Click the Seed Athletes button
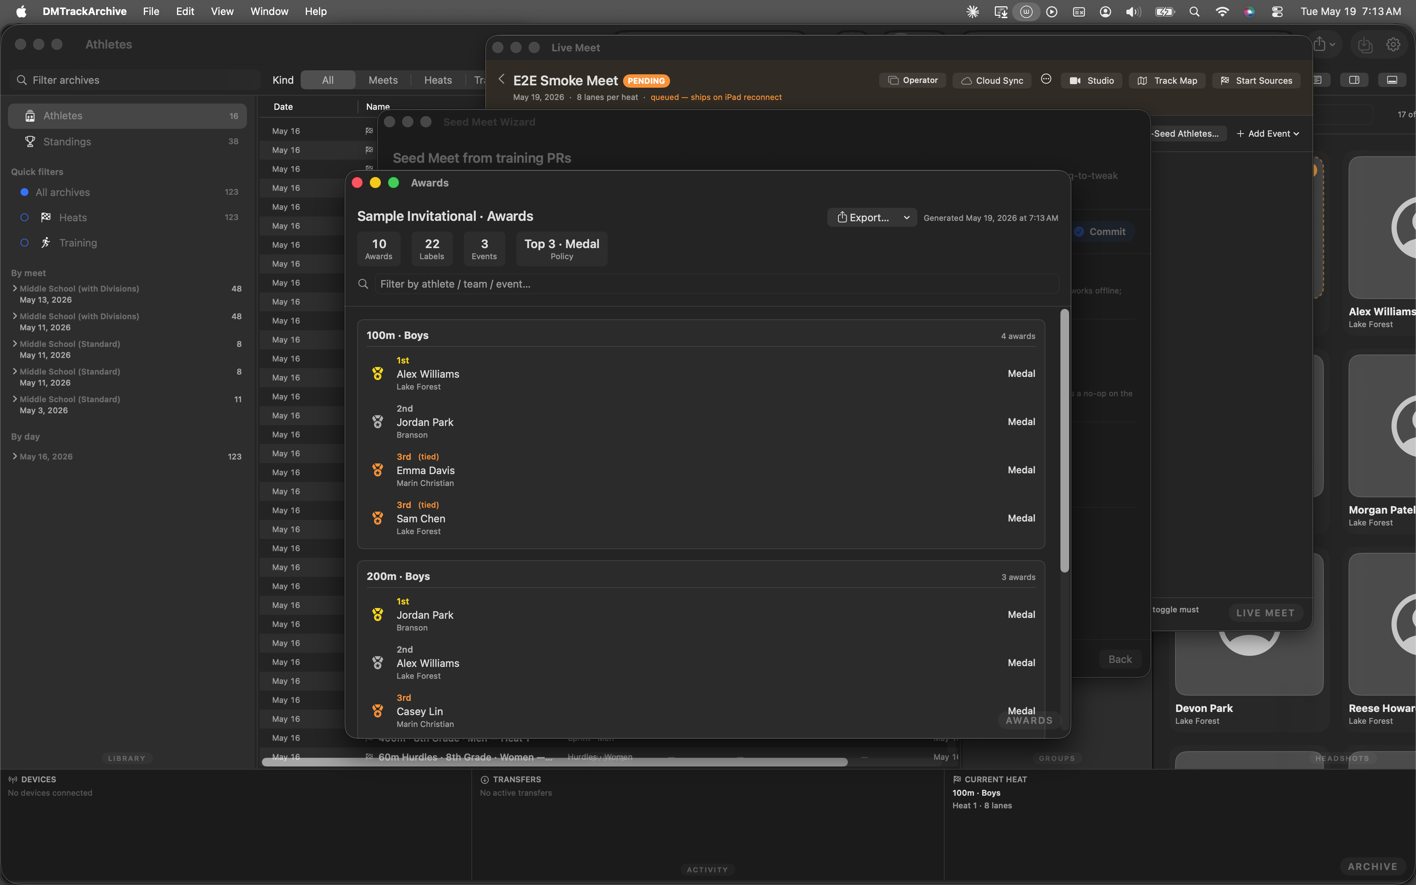Image resolution: width=1416 pixels, height=885 pixels. point(1186,134)
